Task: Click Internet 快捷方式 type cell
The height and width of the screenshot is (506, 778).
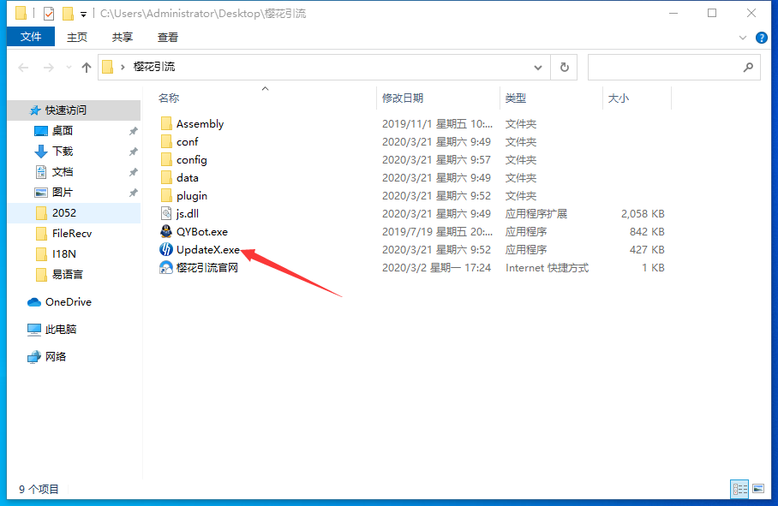Action: point(547,268)
